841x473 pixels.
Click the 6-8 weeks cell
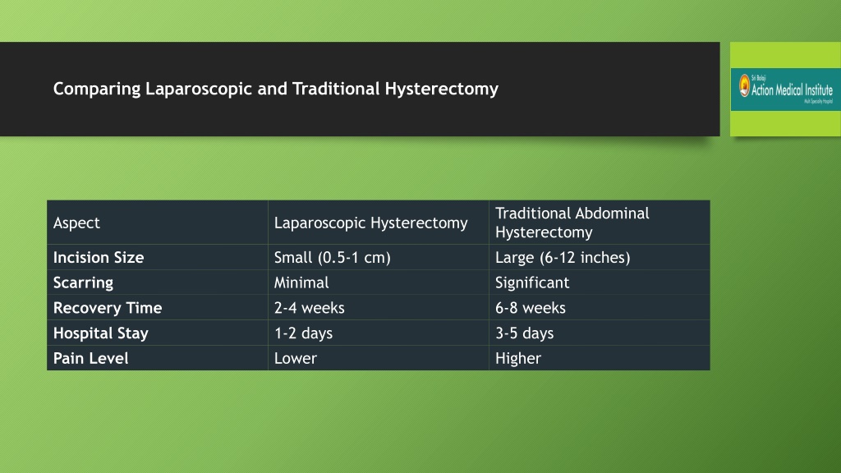[x=600, y=308]
